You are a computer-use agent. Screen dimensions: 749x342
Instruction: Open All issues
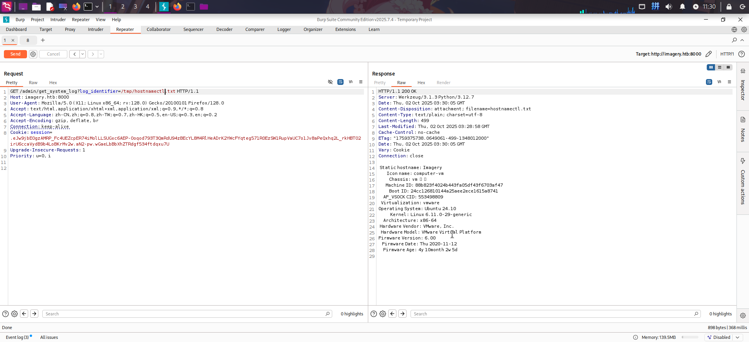pos(49,337)
